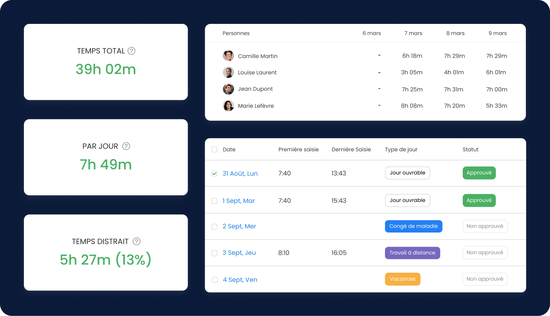Click the Vacances day type tag

(402, 279)
